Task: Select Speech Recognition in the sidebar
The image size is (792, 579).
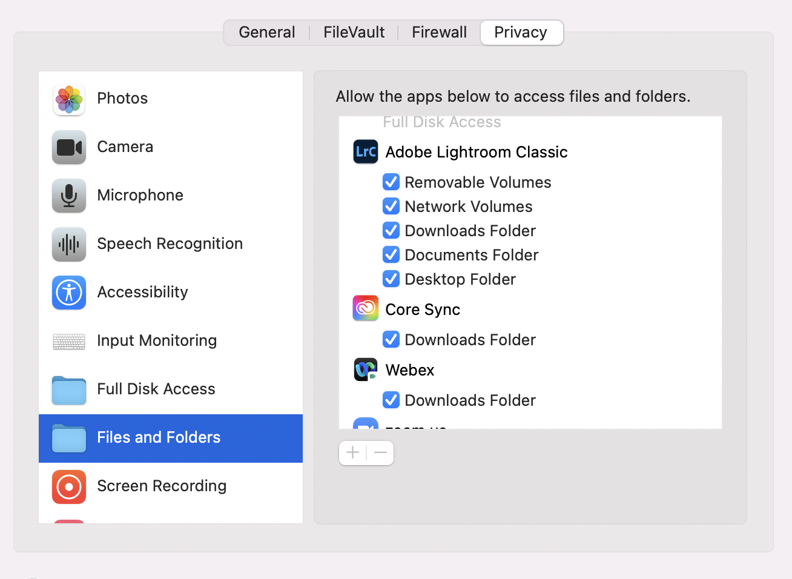Action: [68, 244]
